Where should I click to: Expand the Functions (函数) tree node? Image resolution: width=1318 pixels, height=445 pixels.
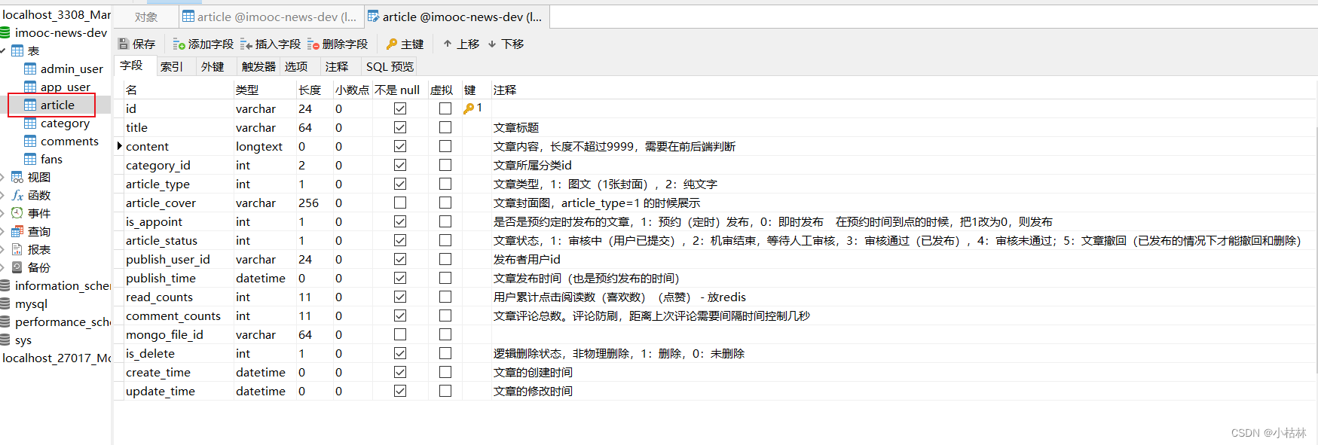[2, 195]
